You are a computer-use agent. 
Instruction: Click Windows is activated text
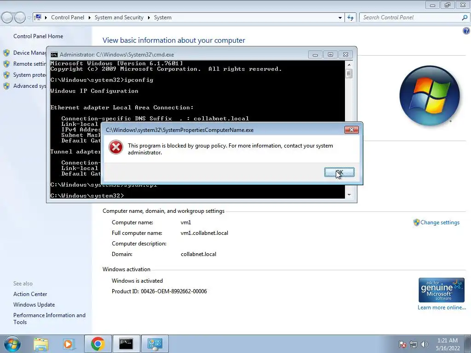(x=137, y=281)
